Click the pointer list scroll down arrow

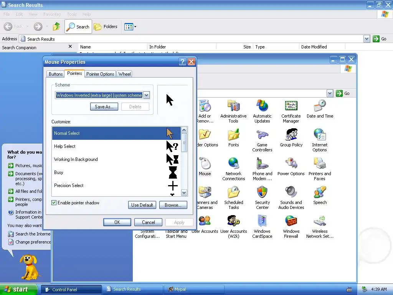point(184,193)
